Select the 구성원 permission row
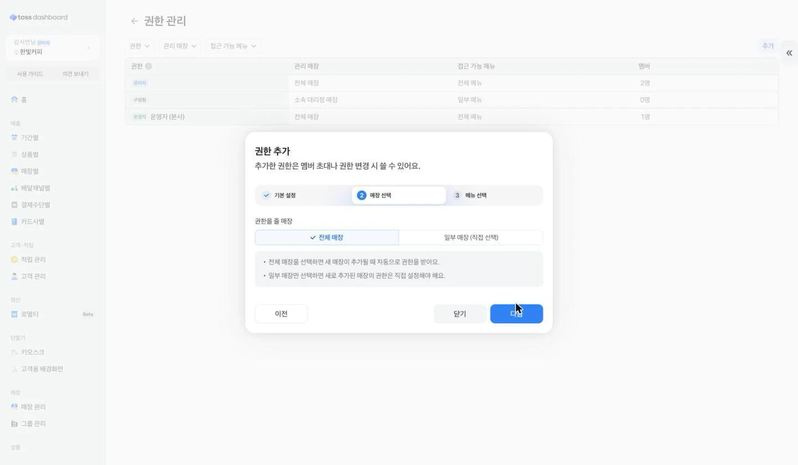Image resolution: width=798 pixels, height=465 pixels. point(452,100)
